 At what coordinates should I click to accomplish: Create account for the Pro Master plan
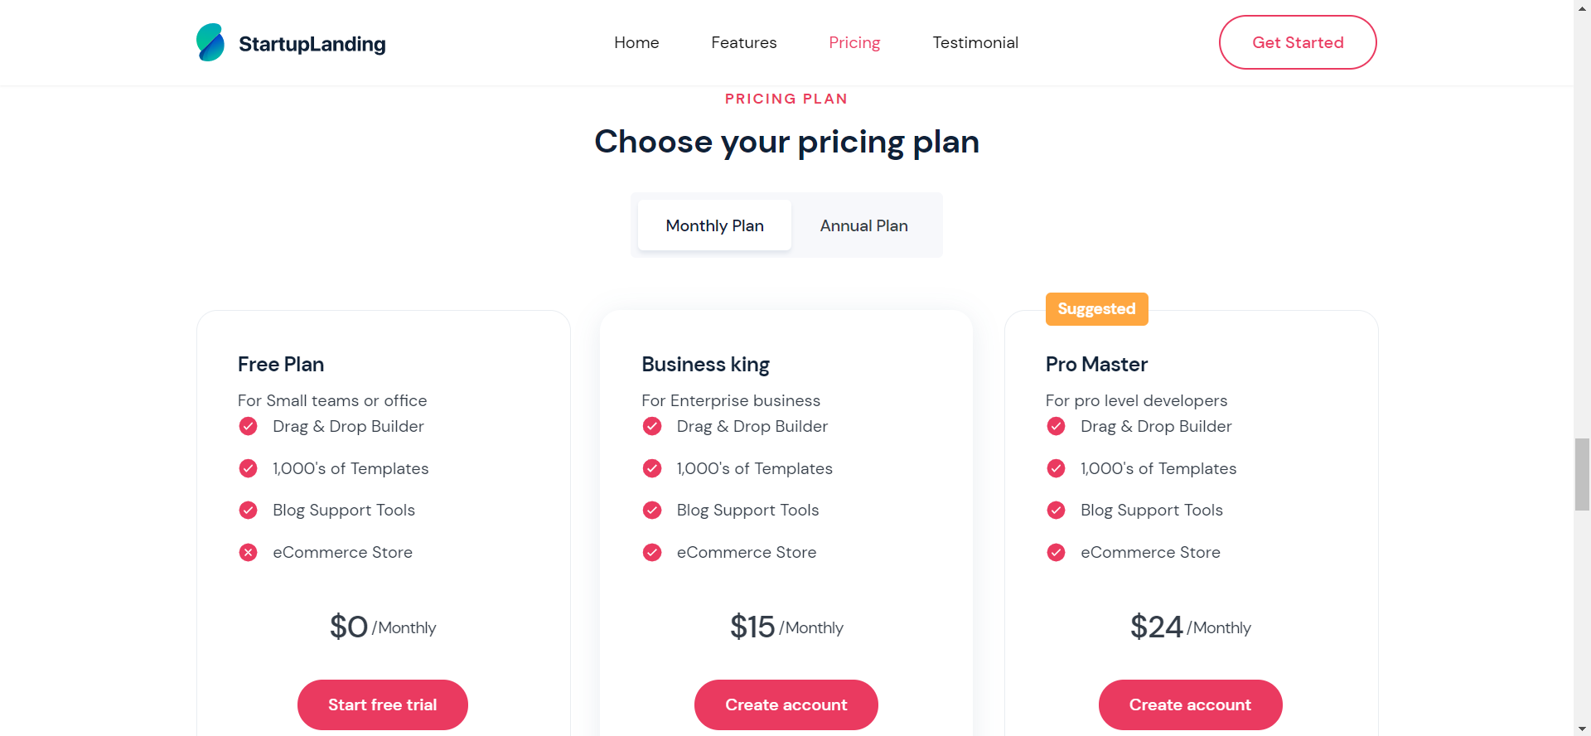(1189, 705)
